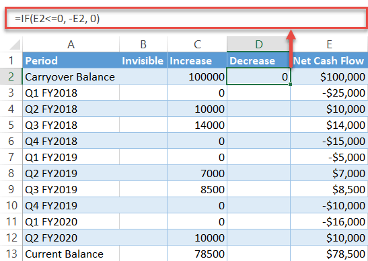Select column E header
368x261 pixels.
coord(329,44)
